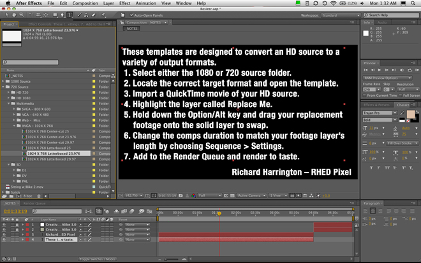Image resolution: width=421 pixels, height=263 pixels.
Task: Click the timeline zoom slider
Action: click(172, 259)
